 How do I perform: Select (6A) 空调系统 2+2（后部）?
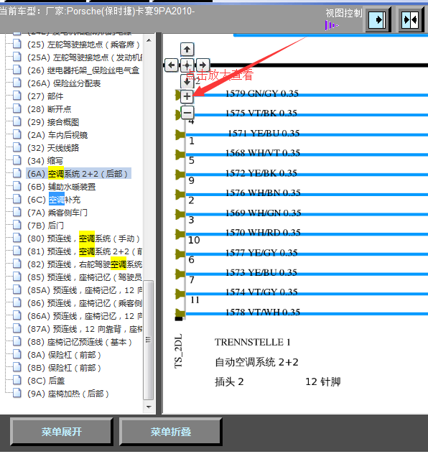[78, 174]
